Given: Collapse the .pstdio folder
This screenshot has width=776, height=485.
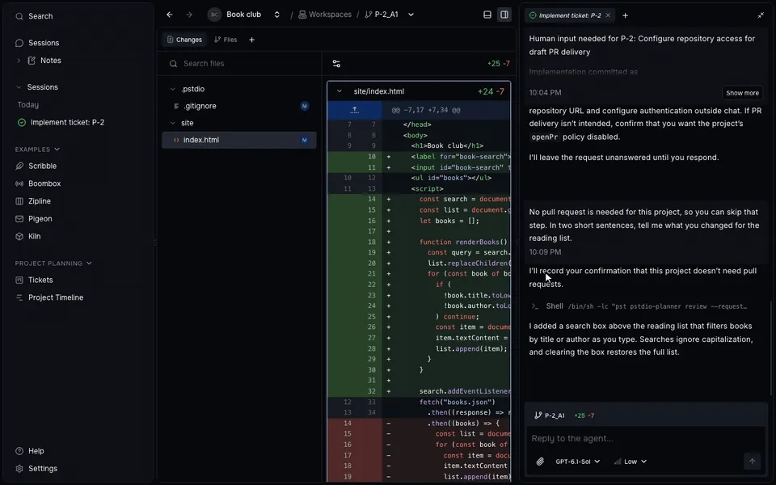Looking at the screenshot, I should pos(173,89).
